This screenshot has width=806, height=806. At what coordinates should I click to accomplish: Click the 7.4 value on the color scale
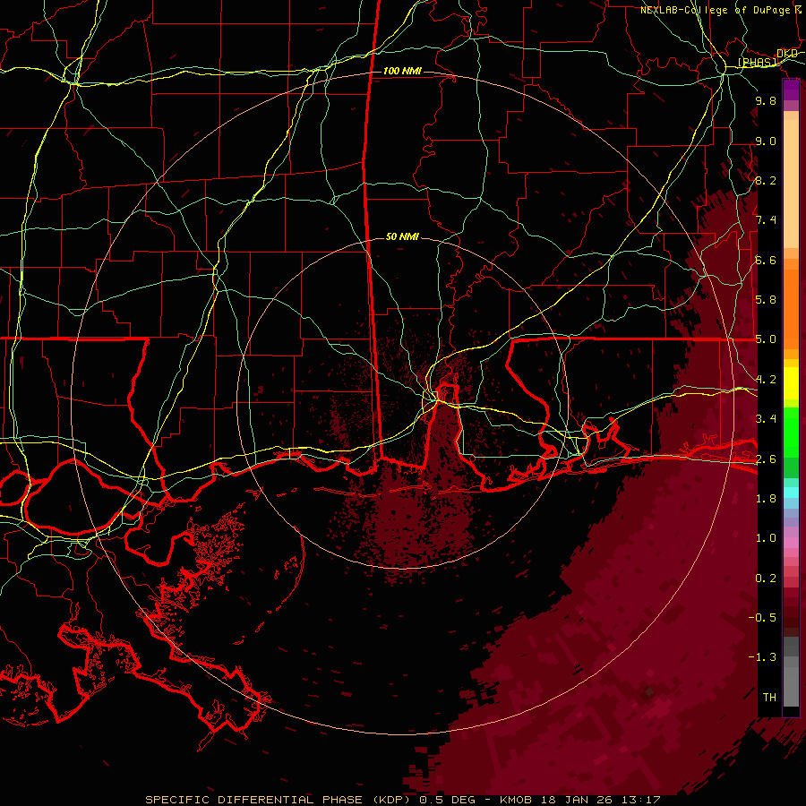pyautogui.click(x=766, y=220)
